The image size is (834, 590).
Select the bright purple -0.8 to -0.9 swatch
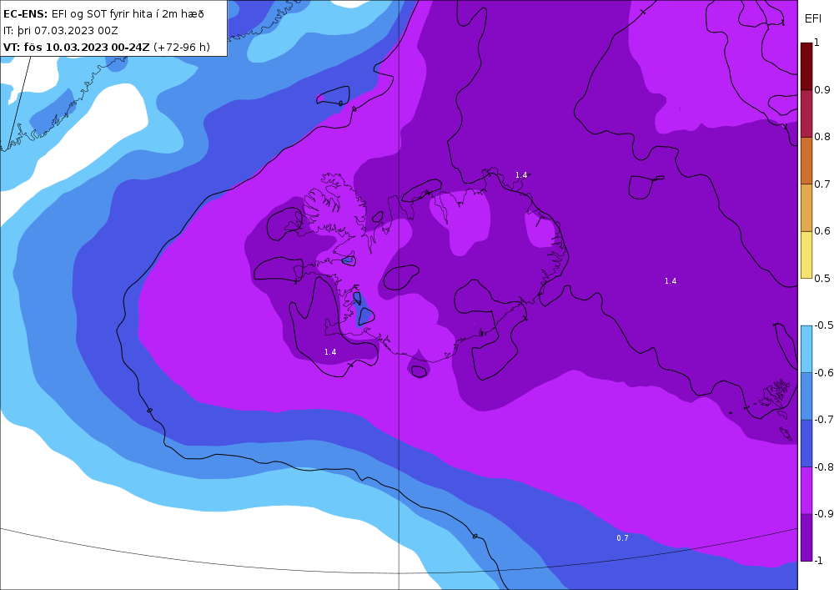click(806, 491)
